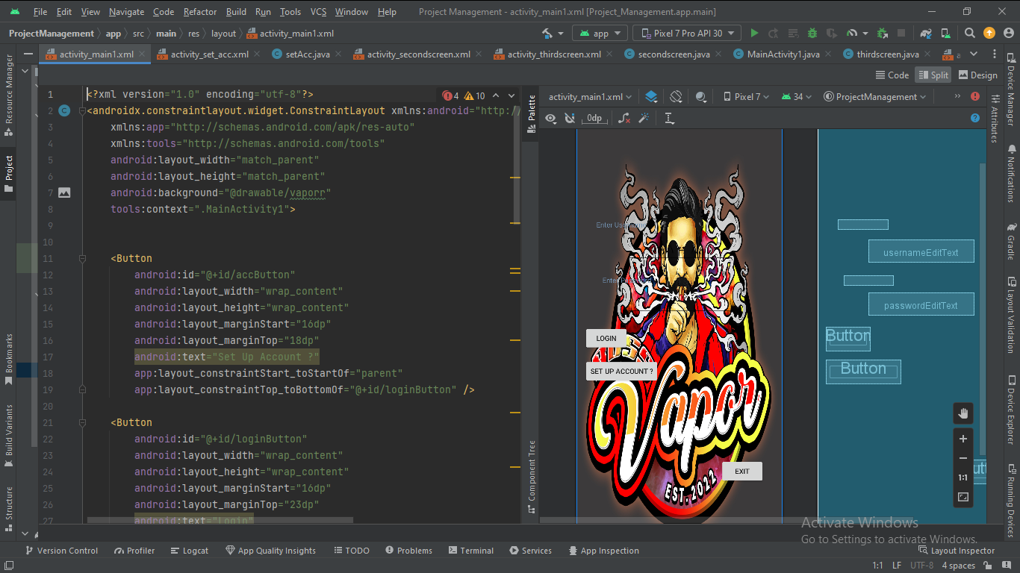Screen dimensions: 1020x573
Task: Open the Pixel 7 Pro API 30 device dropdown
Action: coord(687,33)
